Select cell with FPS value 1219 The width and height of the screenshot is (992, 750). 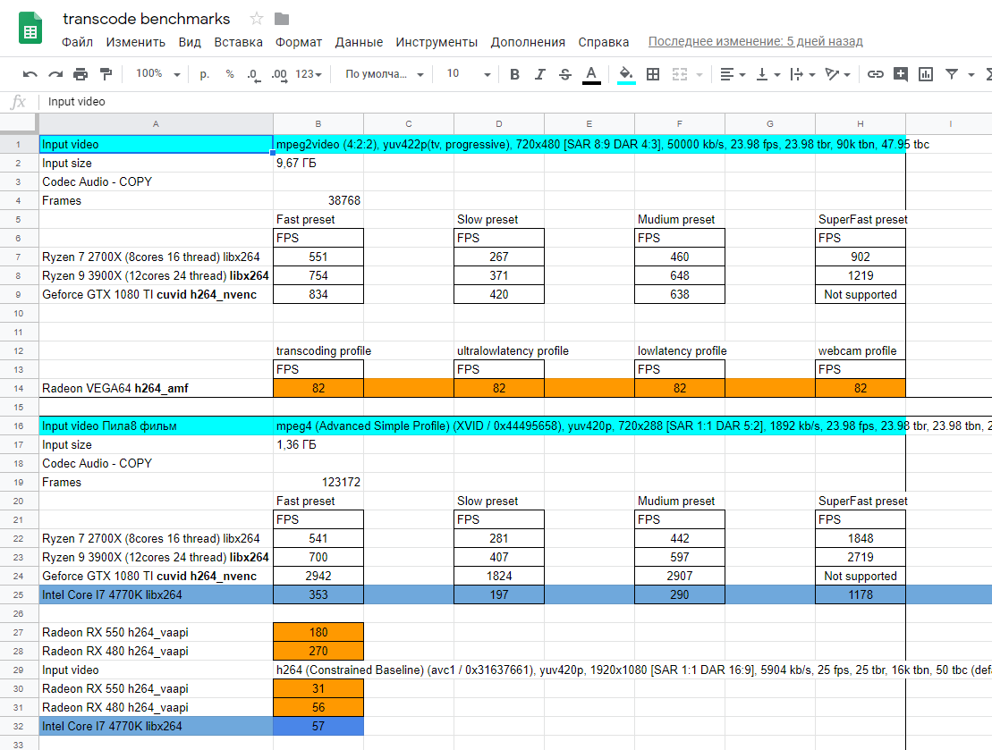pos(861,275)
